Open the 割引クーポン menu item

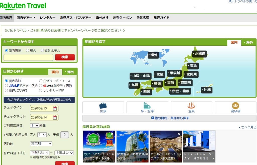[x=122, y=18]
